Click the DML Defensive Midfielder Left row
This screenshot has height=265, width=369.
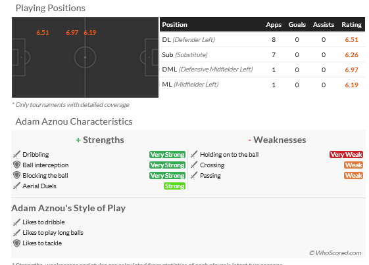(x=262, y=70)
